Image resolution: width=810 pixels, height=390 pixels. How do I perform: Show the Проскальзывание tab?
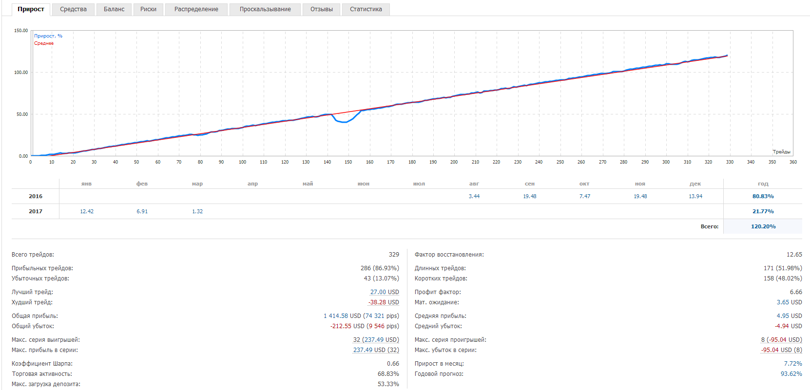(265, 9)
